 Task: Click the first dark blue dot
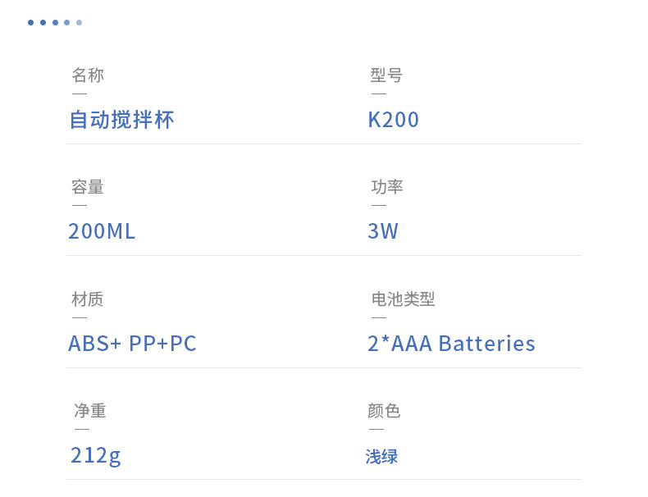30,22
